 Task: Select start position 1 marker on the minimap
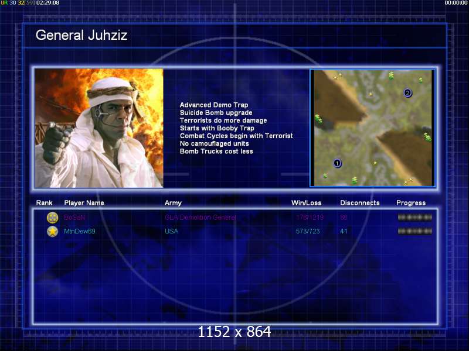(x=338, y=163)
